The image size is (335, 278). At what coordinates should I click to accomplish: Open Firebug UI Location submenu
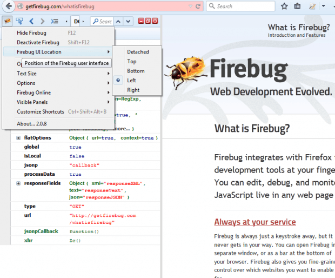point(58,52)
